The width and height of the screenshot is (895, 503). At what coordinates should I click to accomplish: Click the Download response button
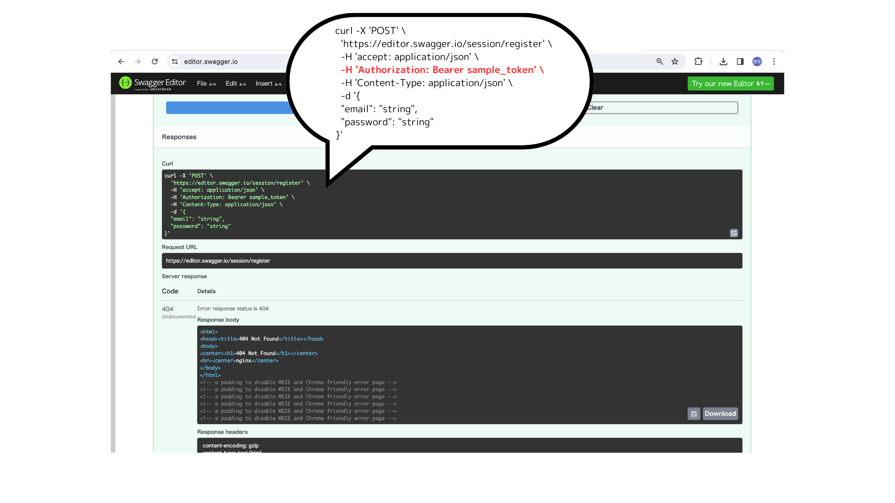720,414
